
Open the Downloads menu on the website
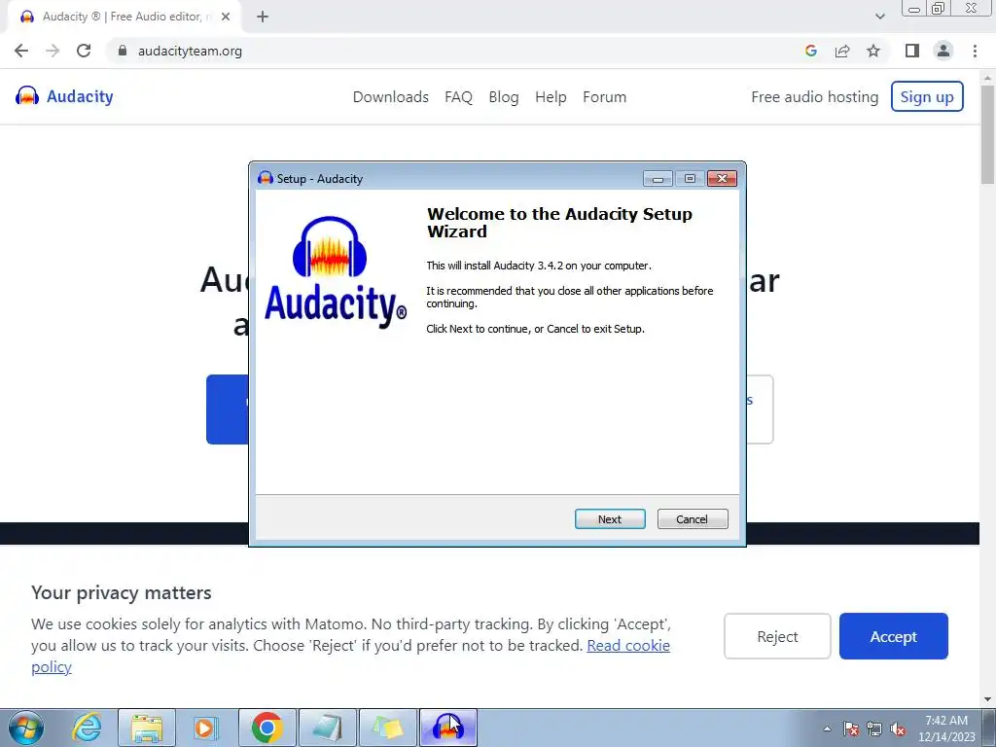(391, 97)
